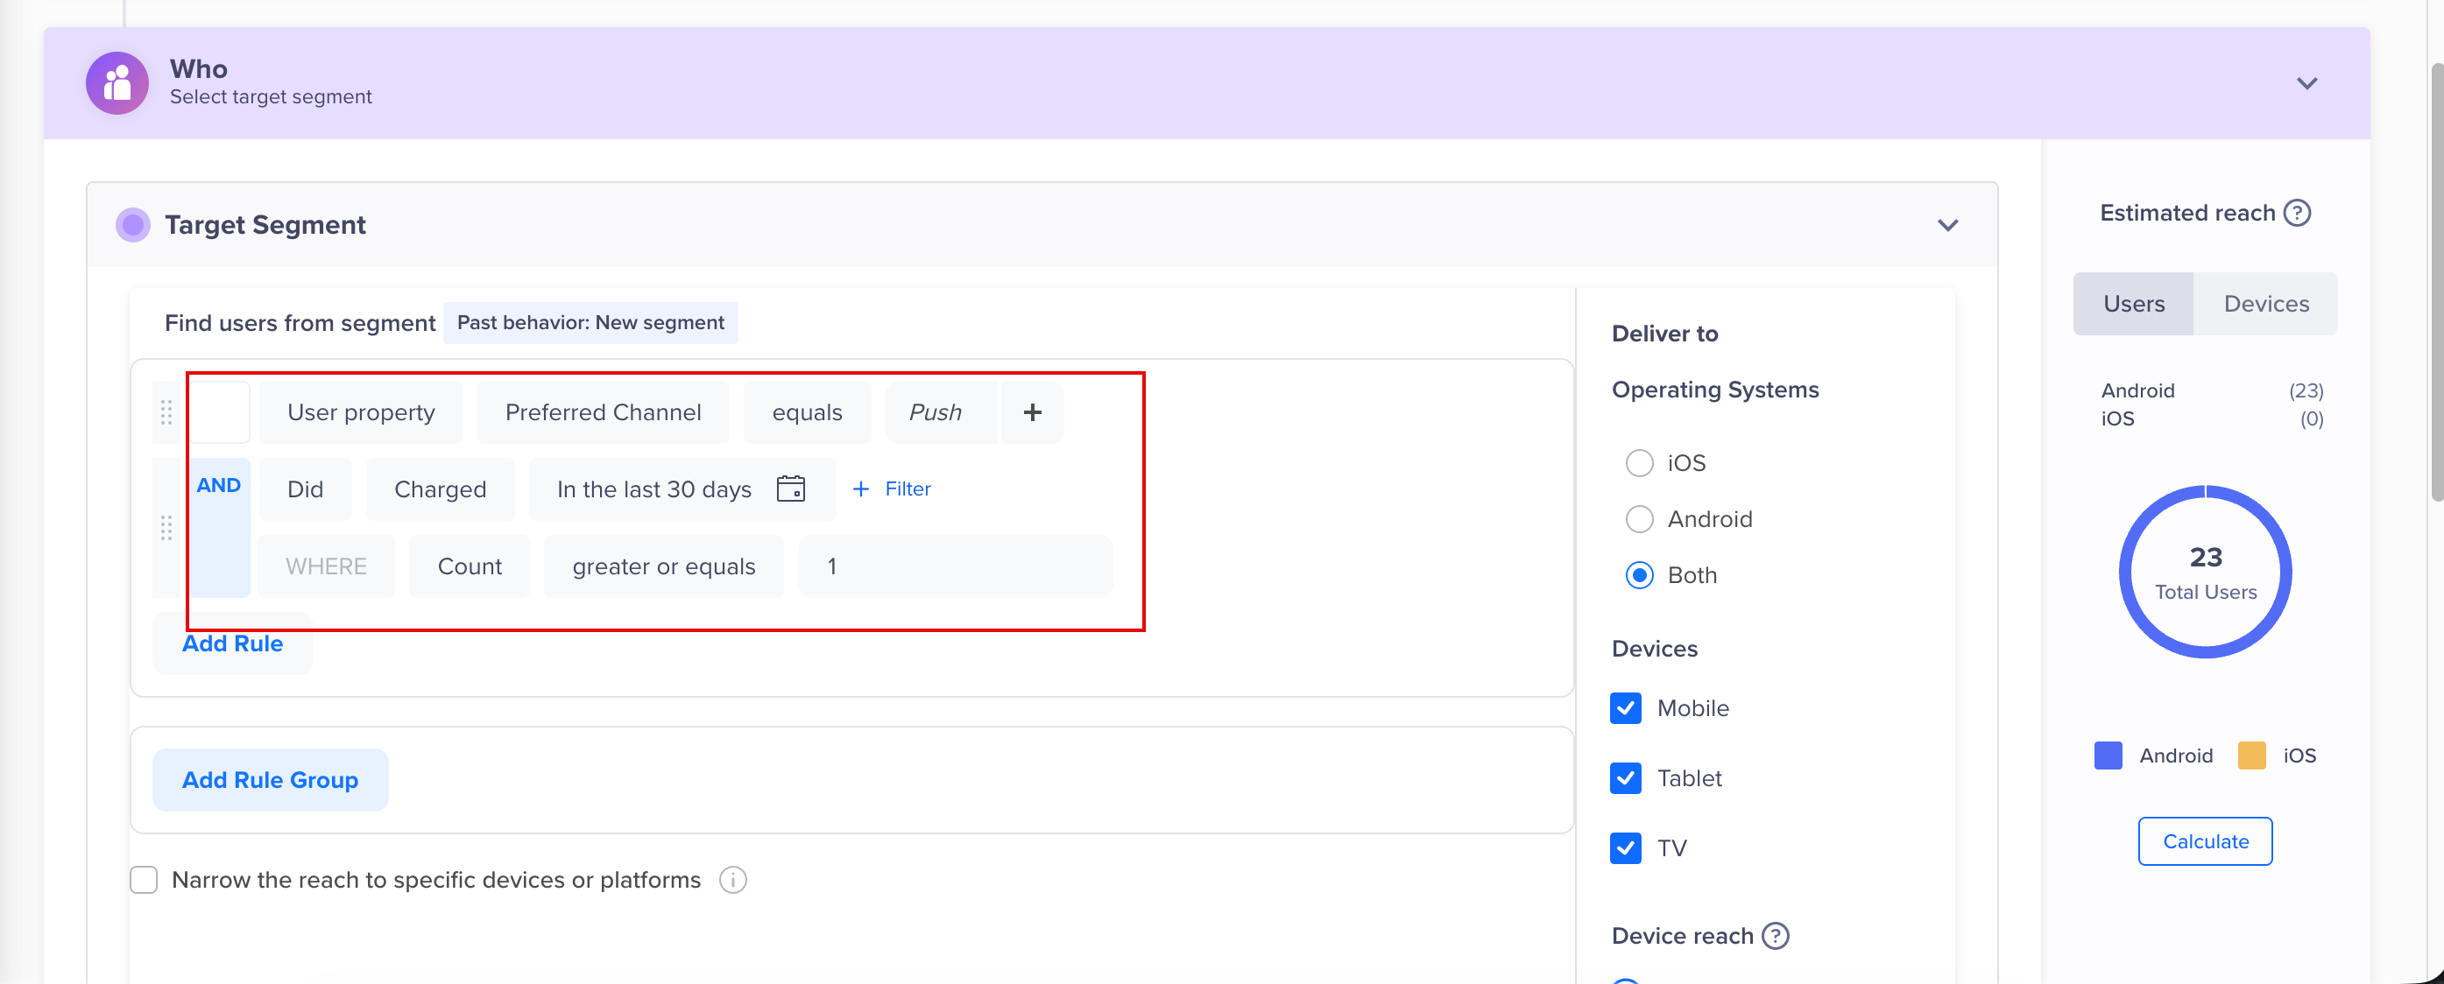Click the Who section person icon

[117, 82]
